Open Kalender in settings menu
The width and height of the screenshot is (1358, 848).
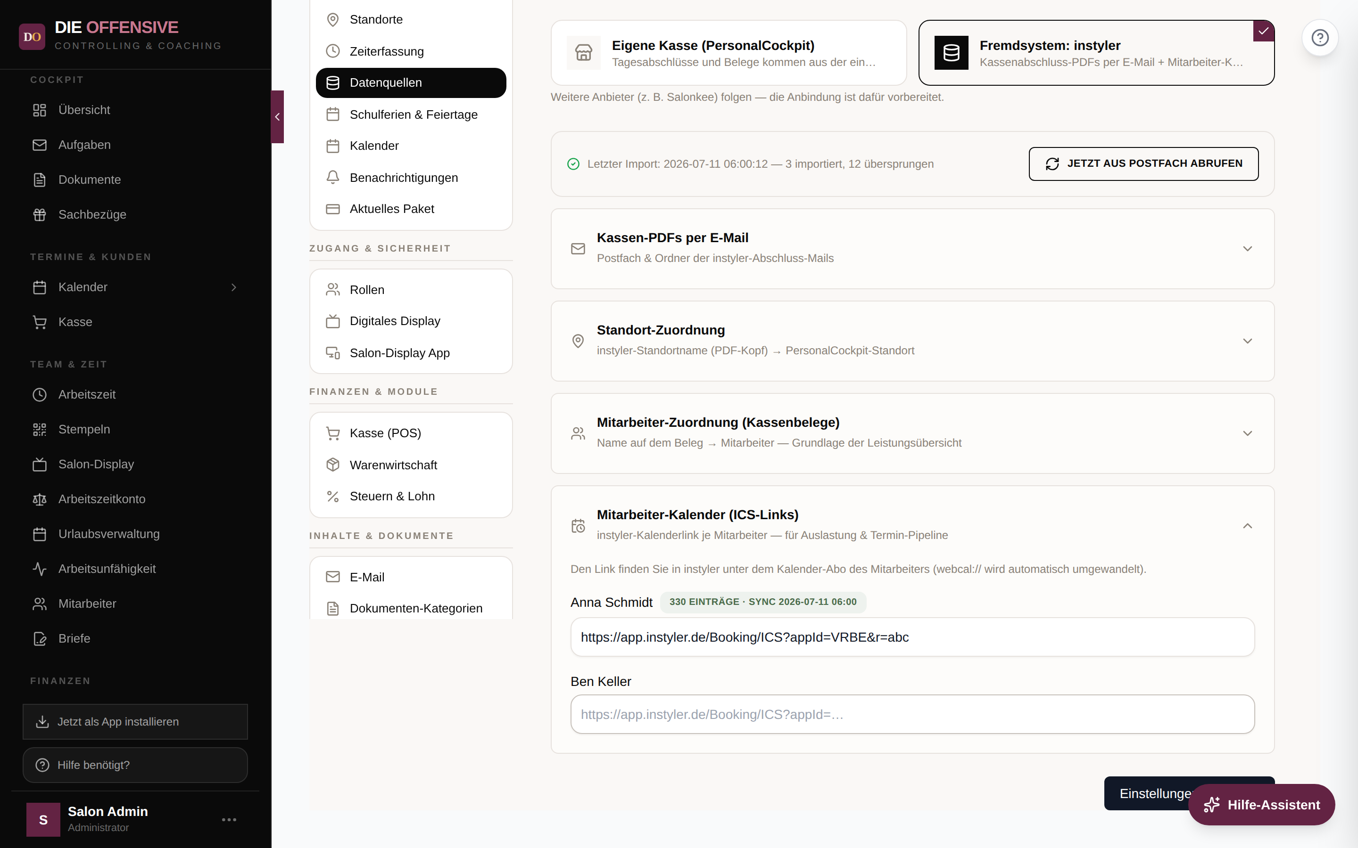point(411,146)
